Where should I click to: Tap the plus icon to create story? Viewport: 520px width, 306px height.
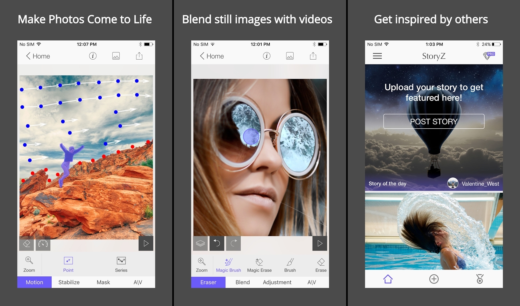[434, 279]
